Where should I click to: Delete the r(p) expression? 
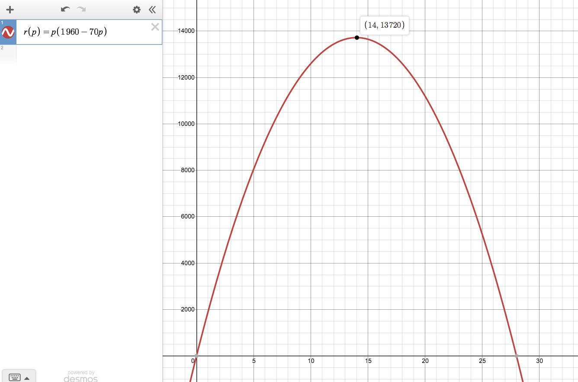tap(155, 27)
